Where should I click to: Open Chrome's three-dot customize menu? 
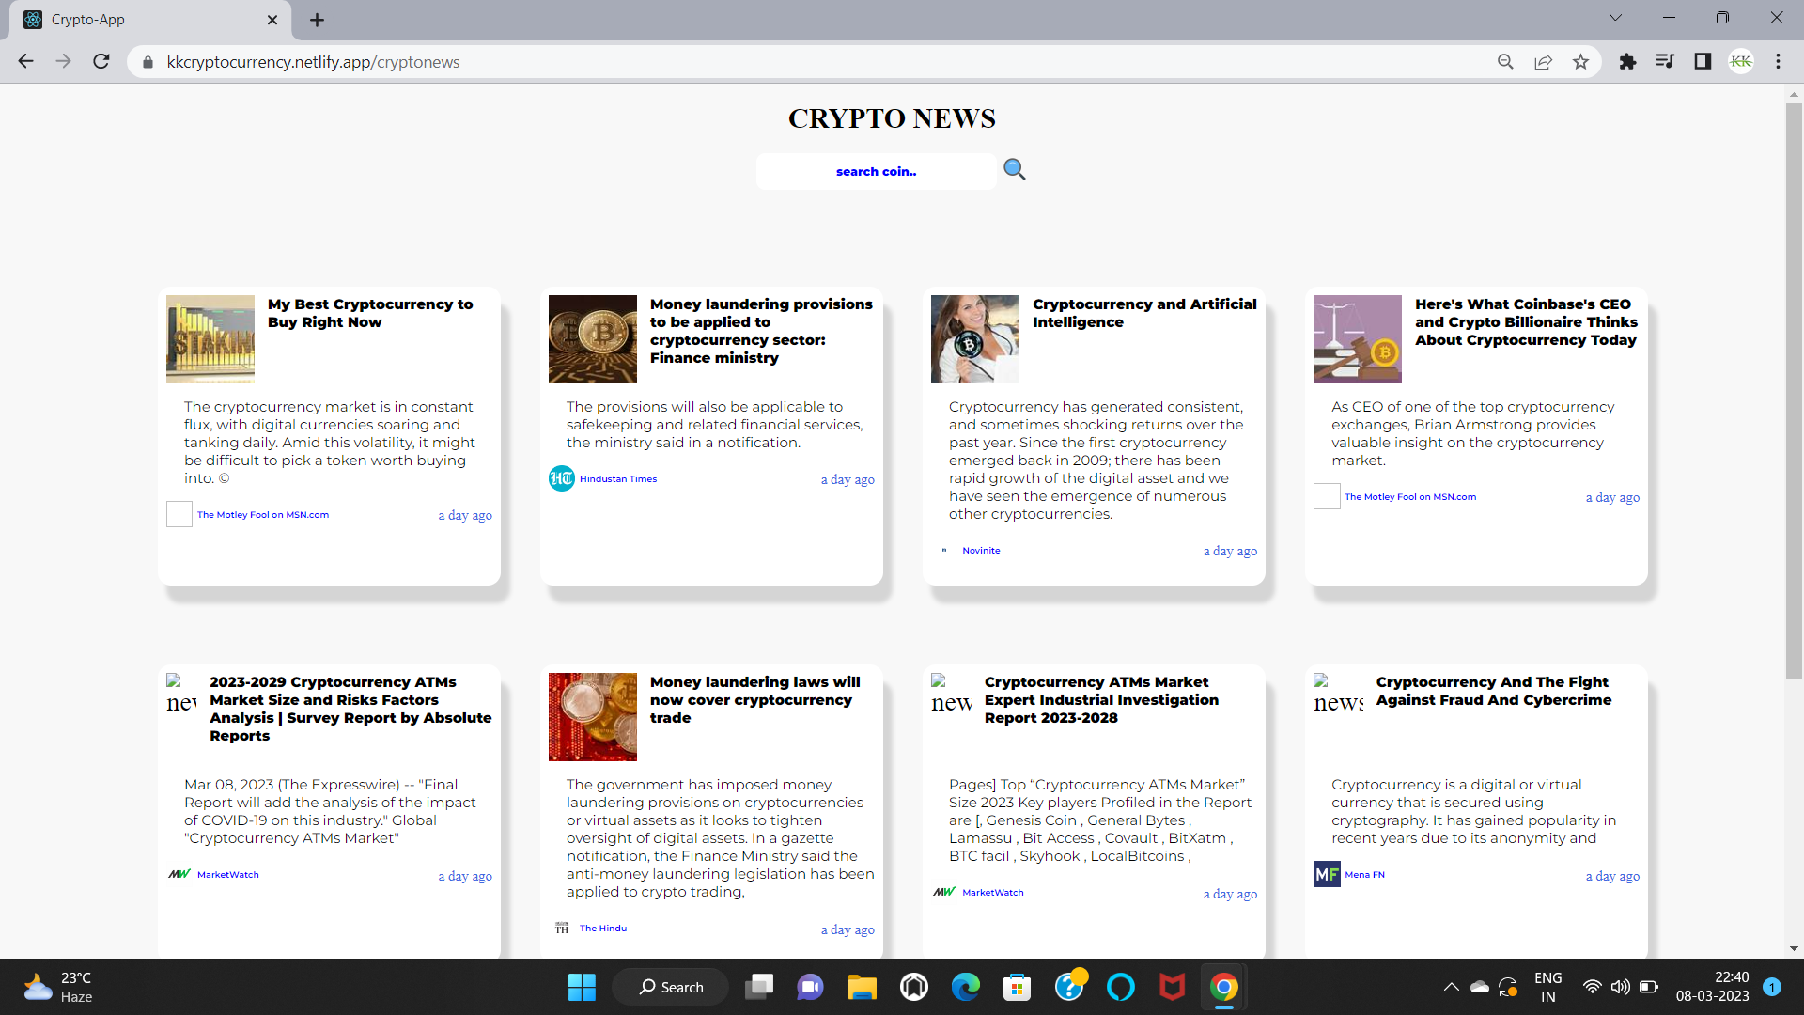(1778, 61)
